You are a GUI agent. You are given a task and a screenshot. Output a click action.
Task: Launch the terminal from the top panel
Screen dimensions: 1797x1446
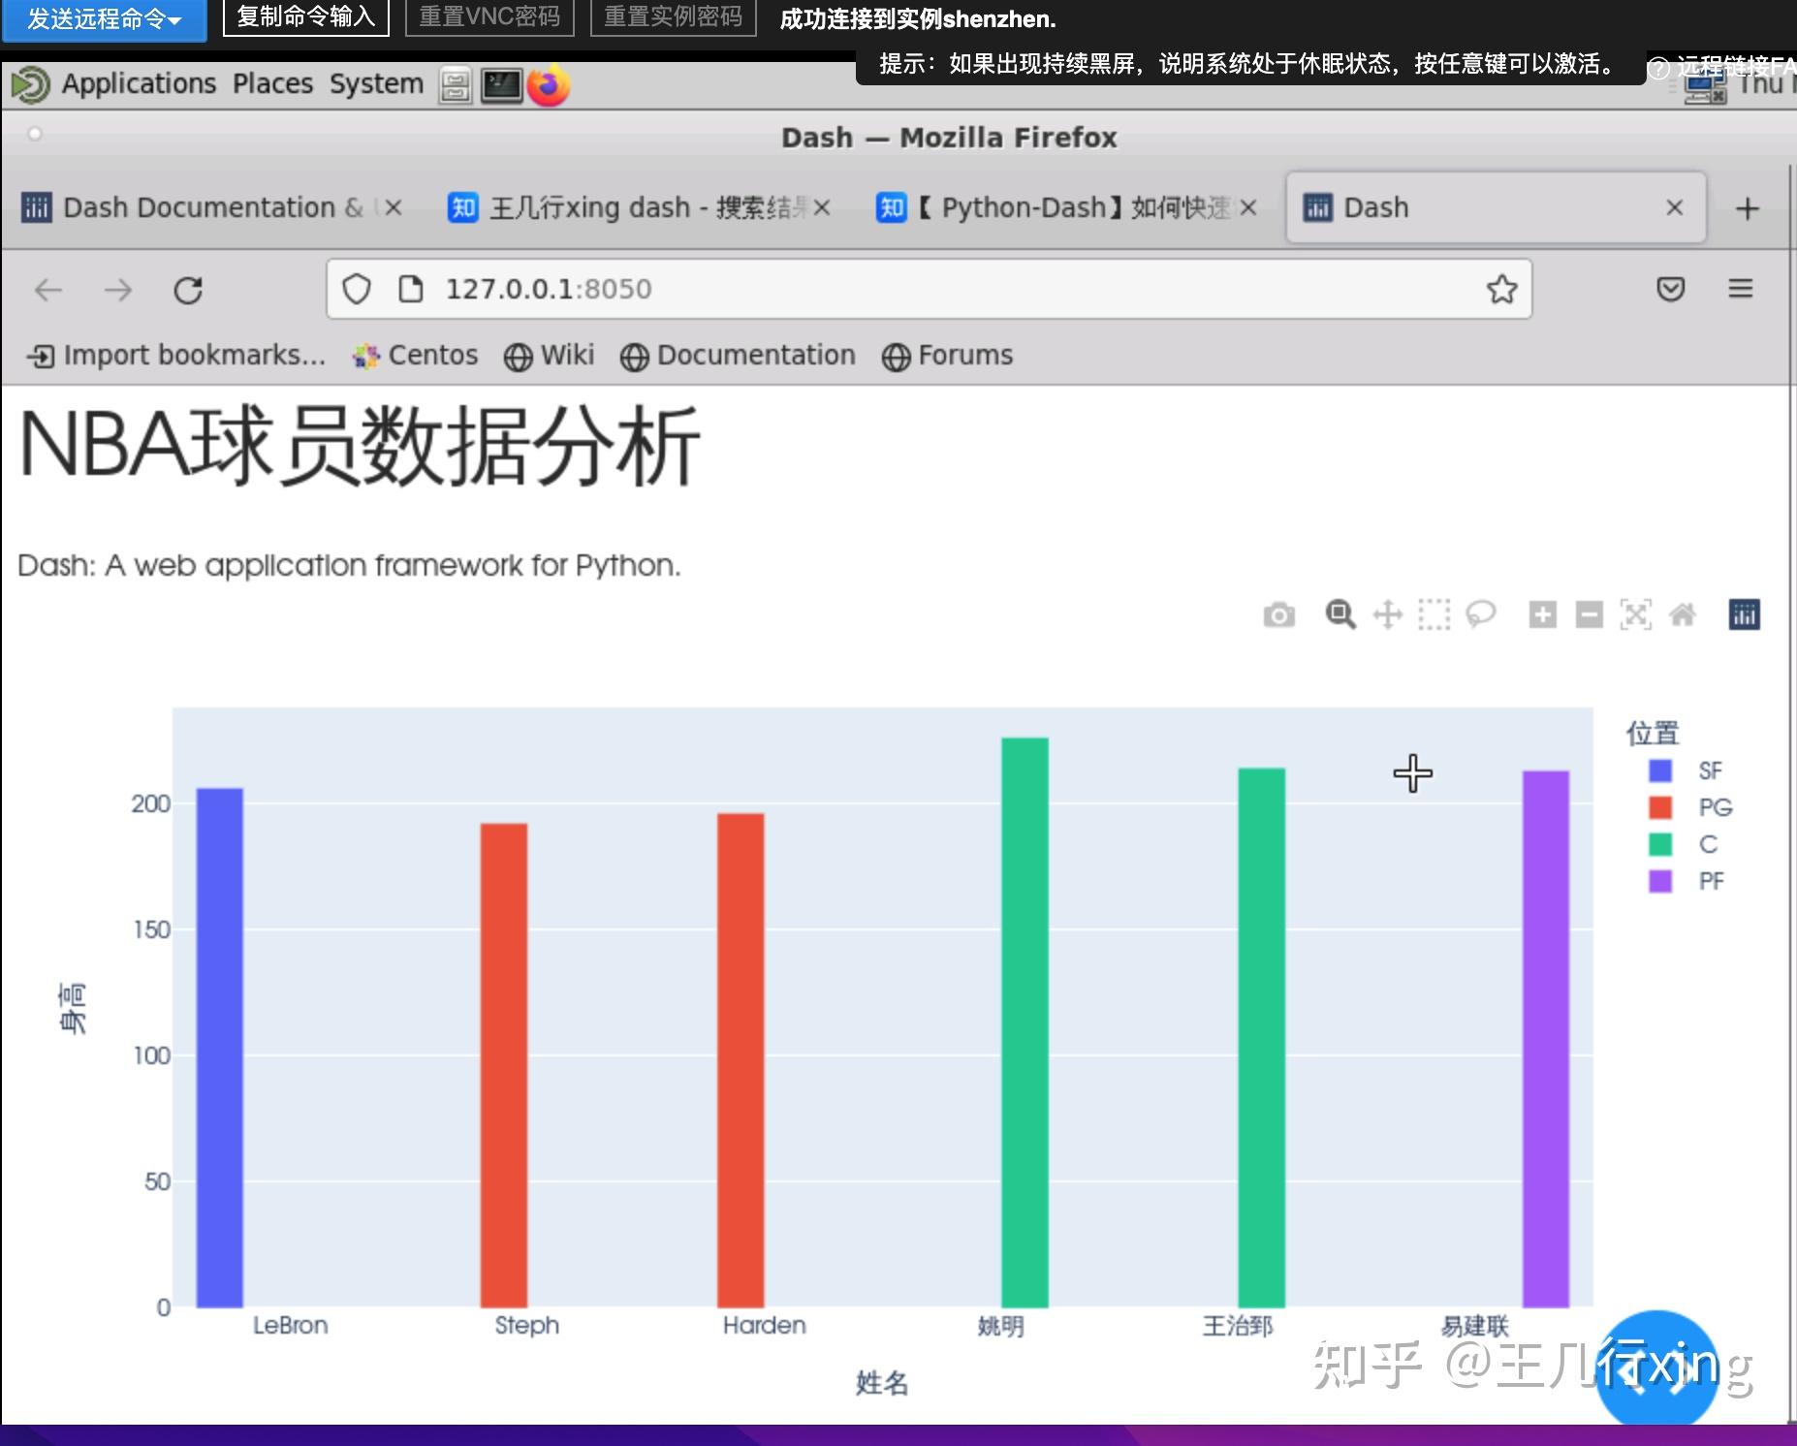click(502, 85)
